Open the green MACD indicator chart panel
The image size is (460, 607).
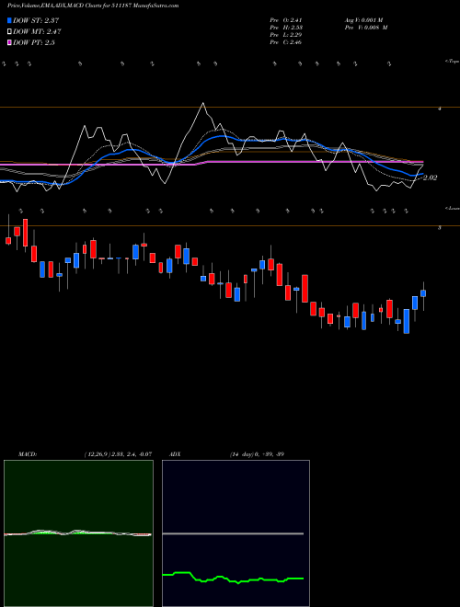click(x=78, y=533)
